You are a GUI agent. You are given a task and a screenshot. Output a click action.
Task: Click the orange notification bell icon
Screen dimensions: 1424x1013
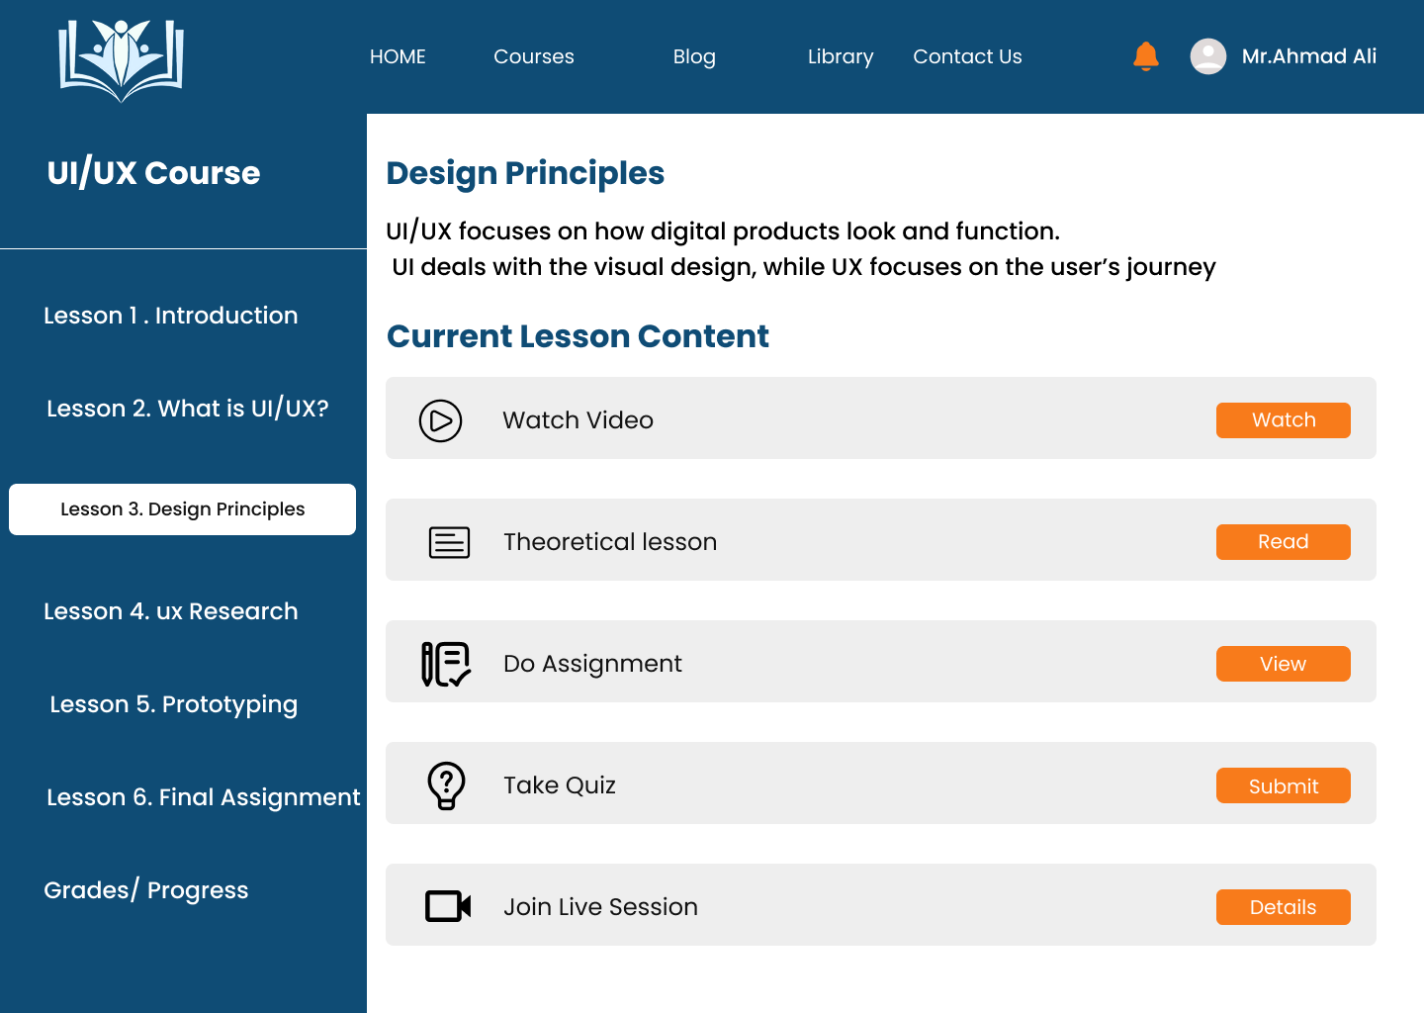[x=1146, y=56]
